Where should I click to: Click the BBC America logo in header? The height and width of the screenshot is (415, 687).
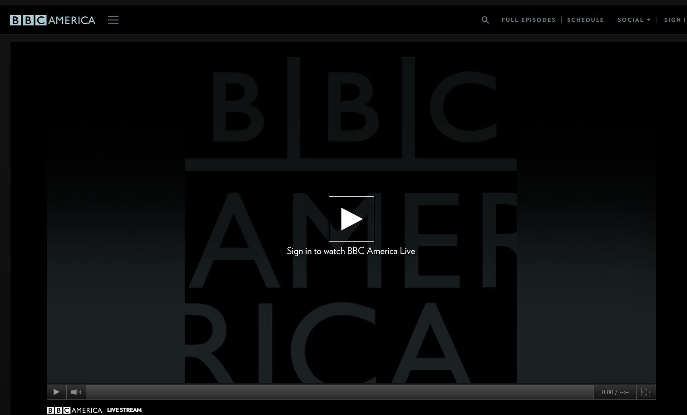53,20
